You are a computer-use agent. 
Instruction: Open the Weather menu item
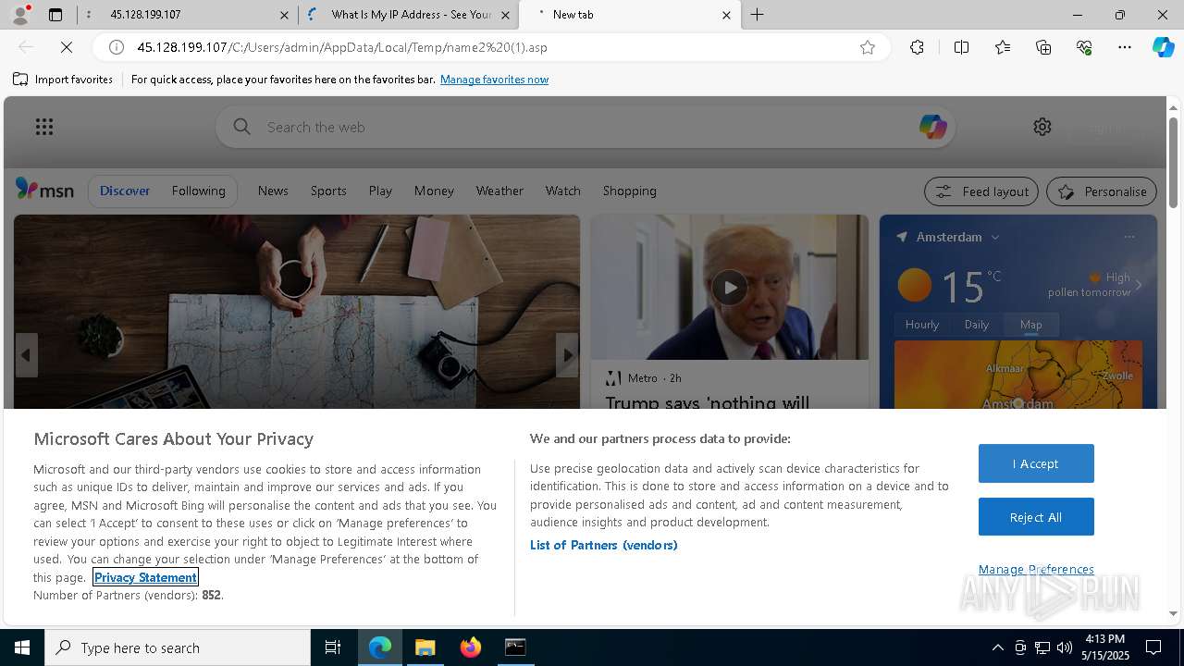pos(499,191)
